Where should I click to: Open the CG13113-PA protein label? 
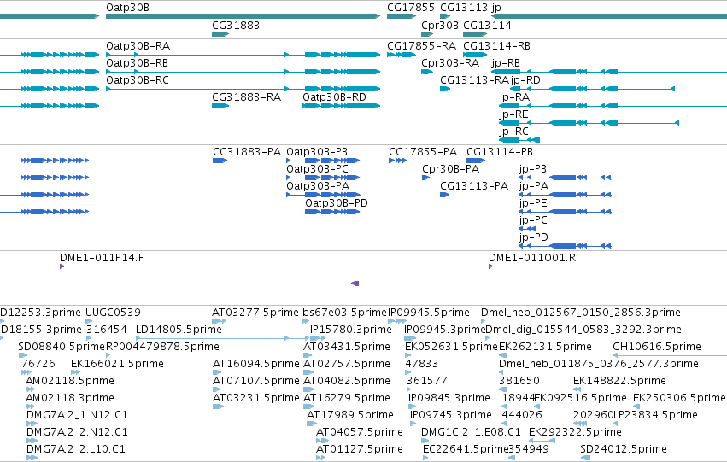(474, 186)
